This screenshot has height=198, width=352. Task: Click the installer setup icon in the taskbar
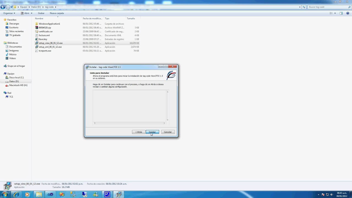click(119, 194)
